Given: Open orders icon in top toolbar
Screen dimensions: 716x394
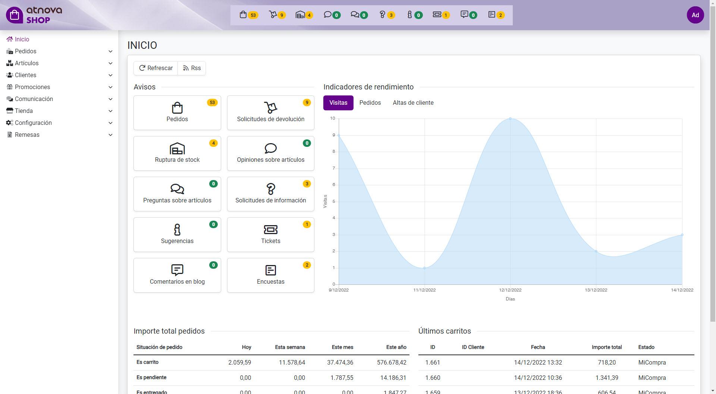Looking at the screenshot, I should tap(248, 15).
